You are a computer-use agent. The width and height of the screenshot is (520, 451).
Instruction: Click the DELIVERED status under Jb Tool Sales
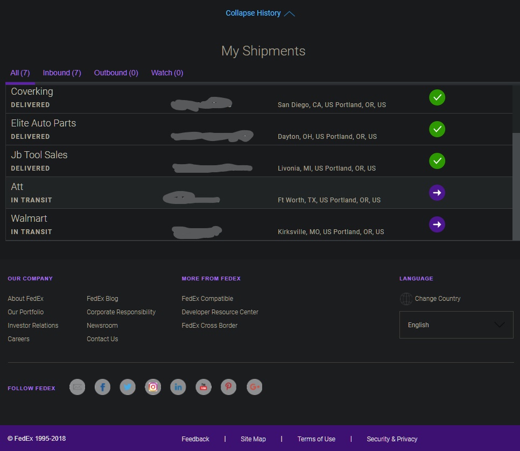click(30, 168)
